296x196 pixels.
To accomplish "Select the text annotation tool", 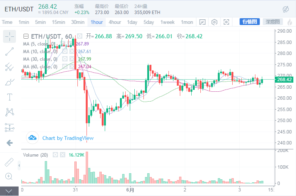I will (9, 97).
